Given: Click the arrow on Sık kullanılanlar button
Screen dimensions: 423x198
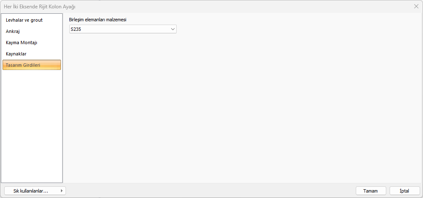Looking at the screenshot, I should [x=62, y=191].
